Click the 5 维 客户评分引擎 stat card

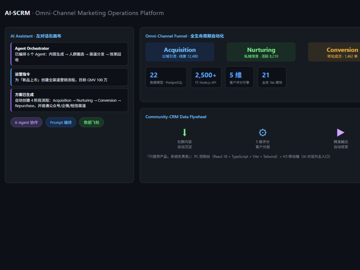tap(239, 77)
